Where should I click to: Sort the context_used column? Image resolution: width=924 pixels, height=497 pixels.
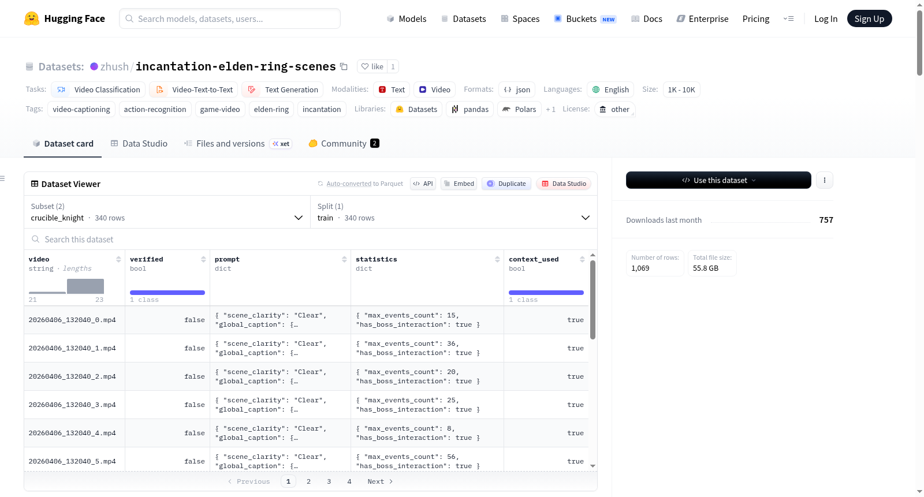pos(582,259)
